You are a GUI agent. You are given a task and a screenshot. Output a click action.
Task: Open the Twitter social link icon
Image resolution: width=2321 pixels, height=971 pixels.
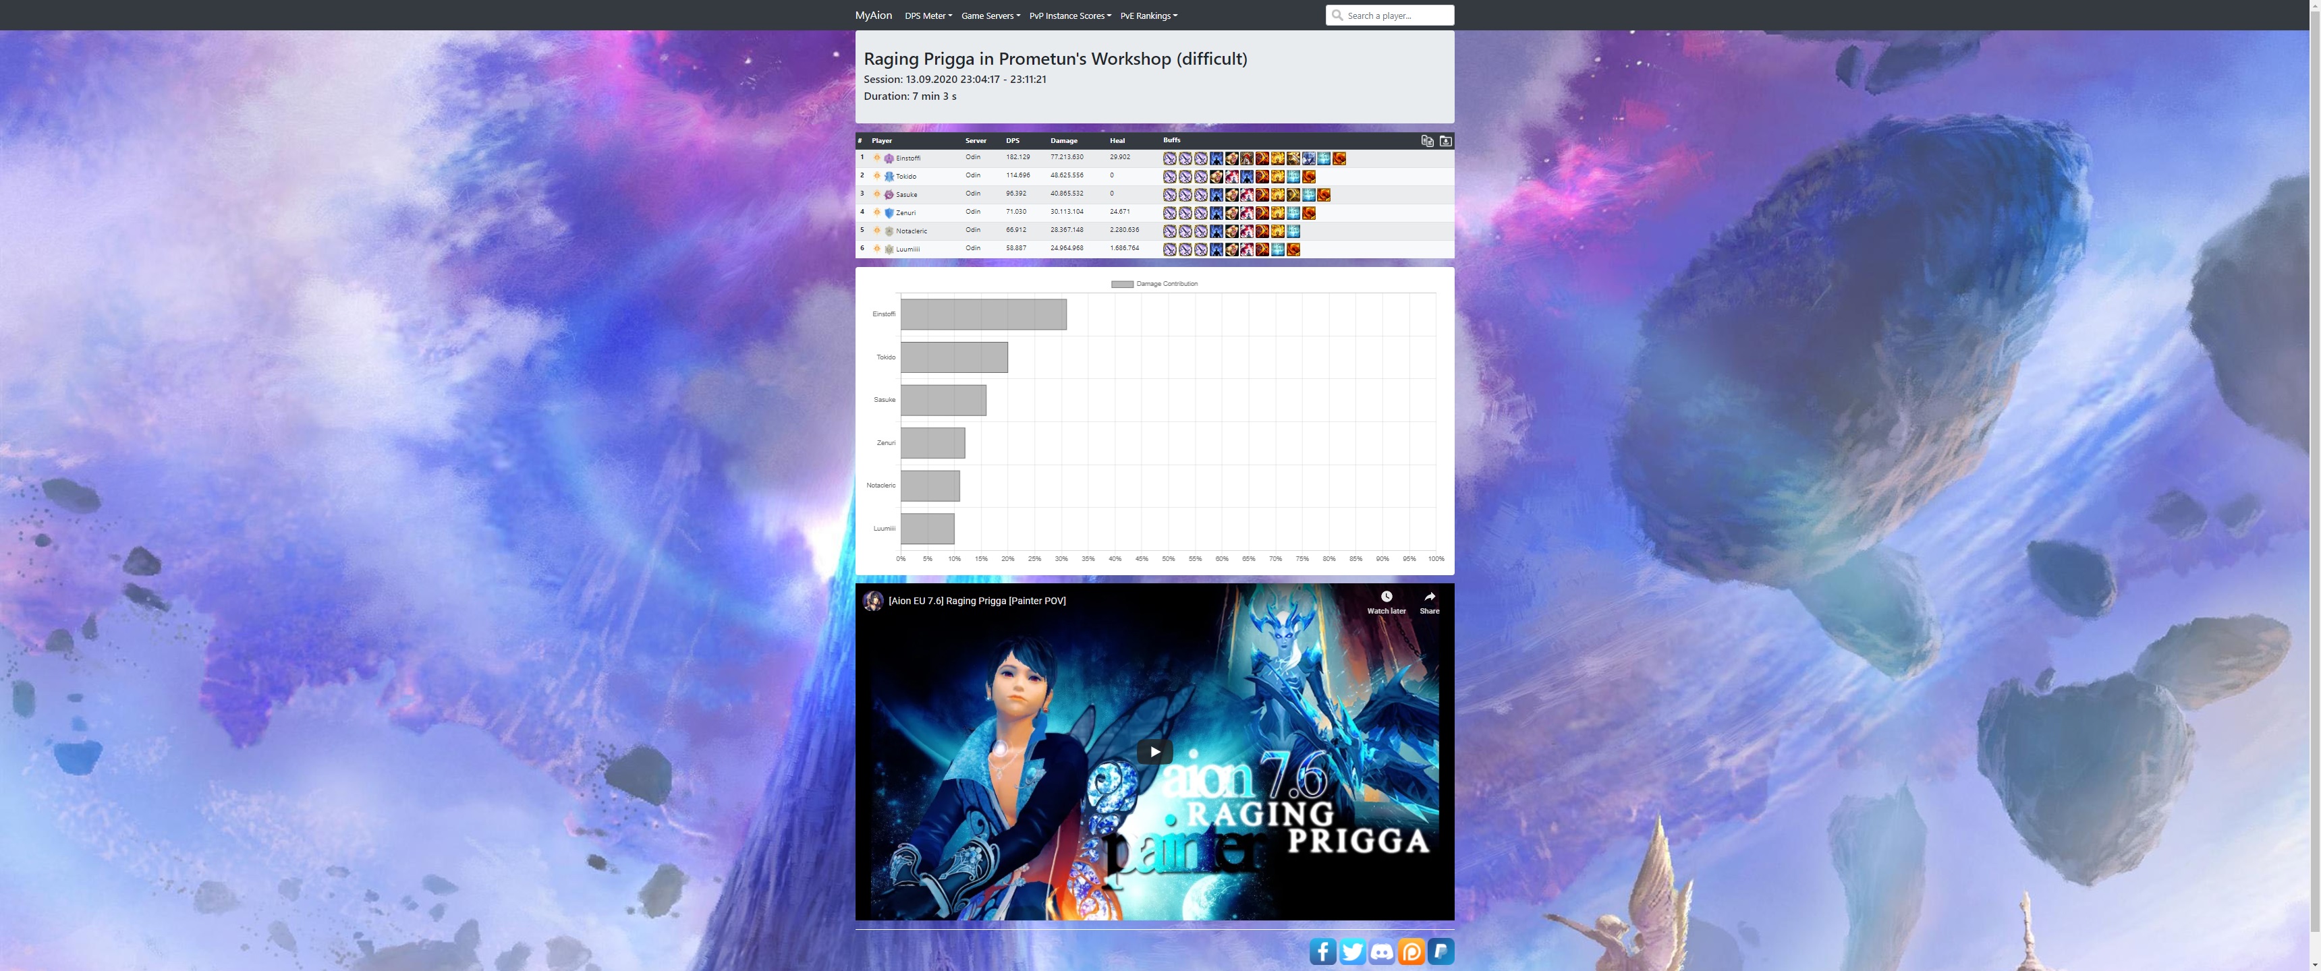[x=1352, y=951]
